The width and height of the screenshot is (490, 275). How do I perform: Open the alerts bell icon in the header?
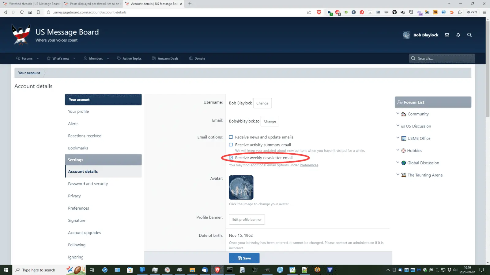click(458, 35)
